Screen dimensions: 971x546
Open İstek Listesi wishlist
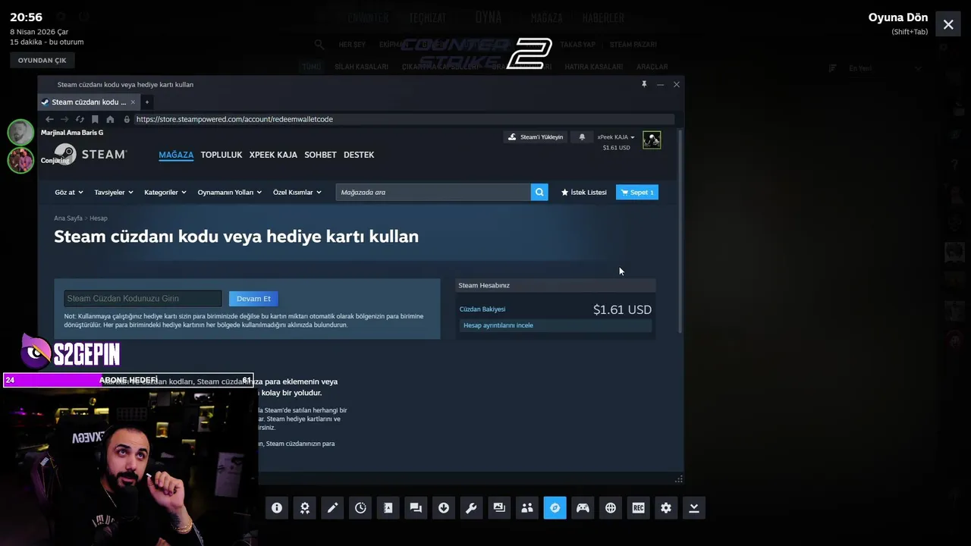[x=583, y=193]
